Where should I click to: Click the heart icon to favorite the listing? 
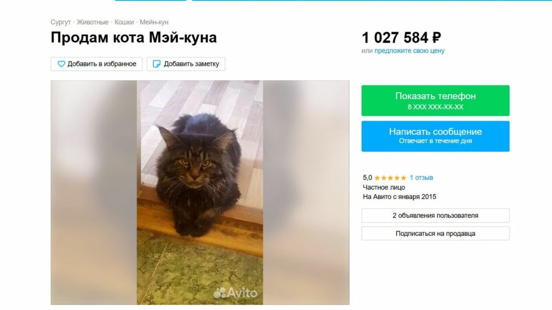tap(61, 64)
